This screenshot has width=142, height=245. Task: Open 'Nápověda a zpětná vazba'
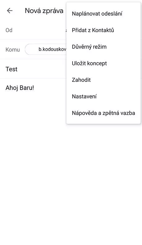click(104, 113)
